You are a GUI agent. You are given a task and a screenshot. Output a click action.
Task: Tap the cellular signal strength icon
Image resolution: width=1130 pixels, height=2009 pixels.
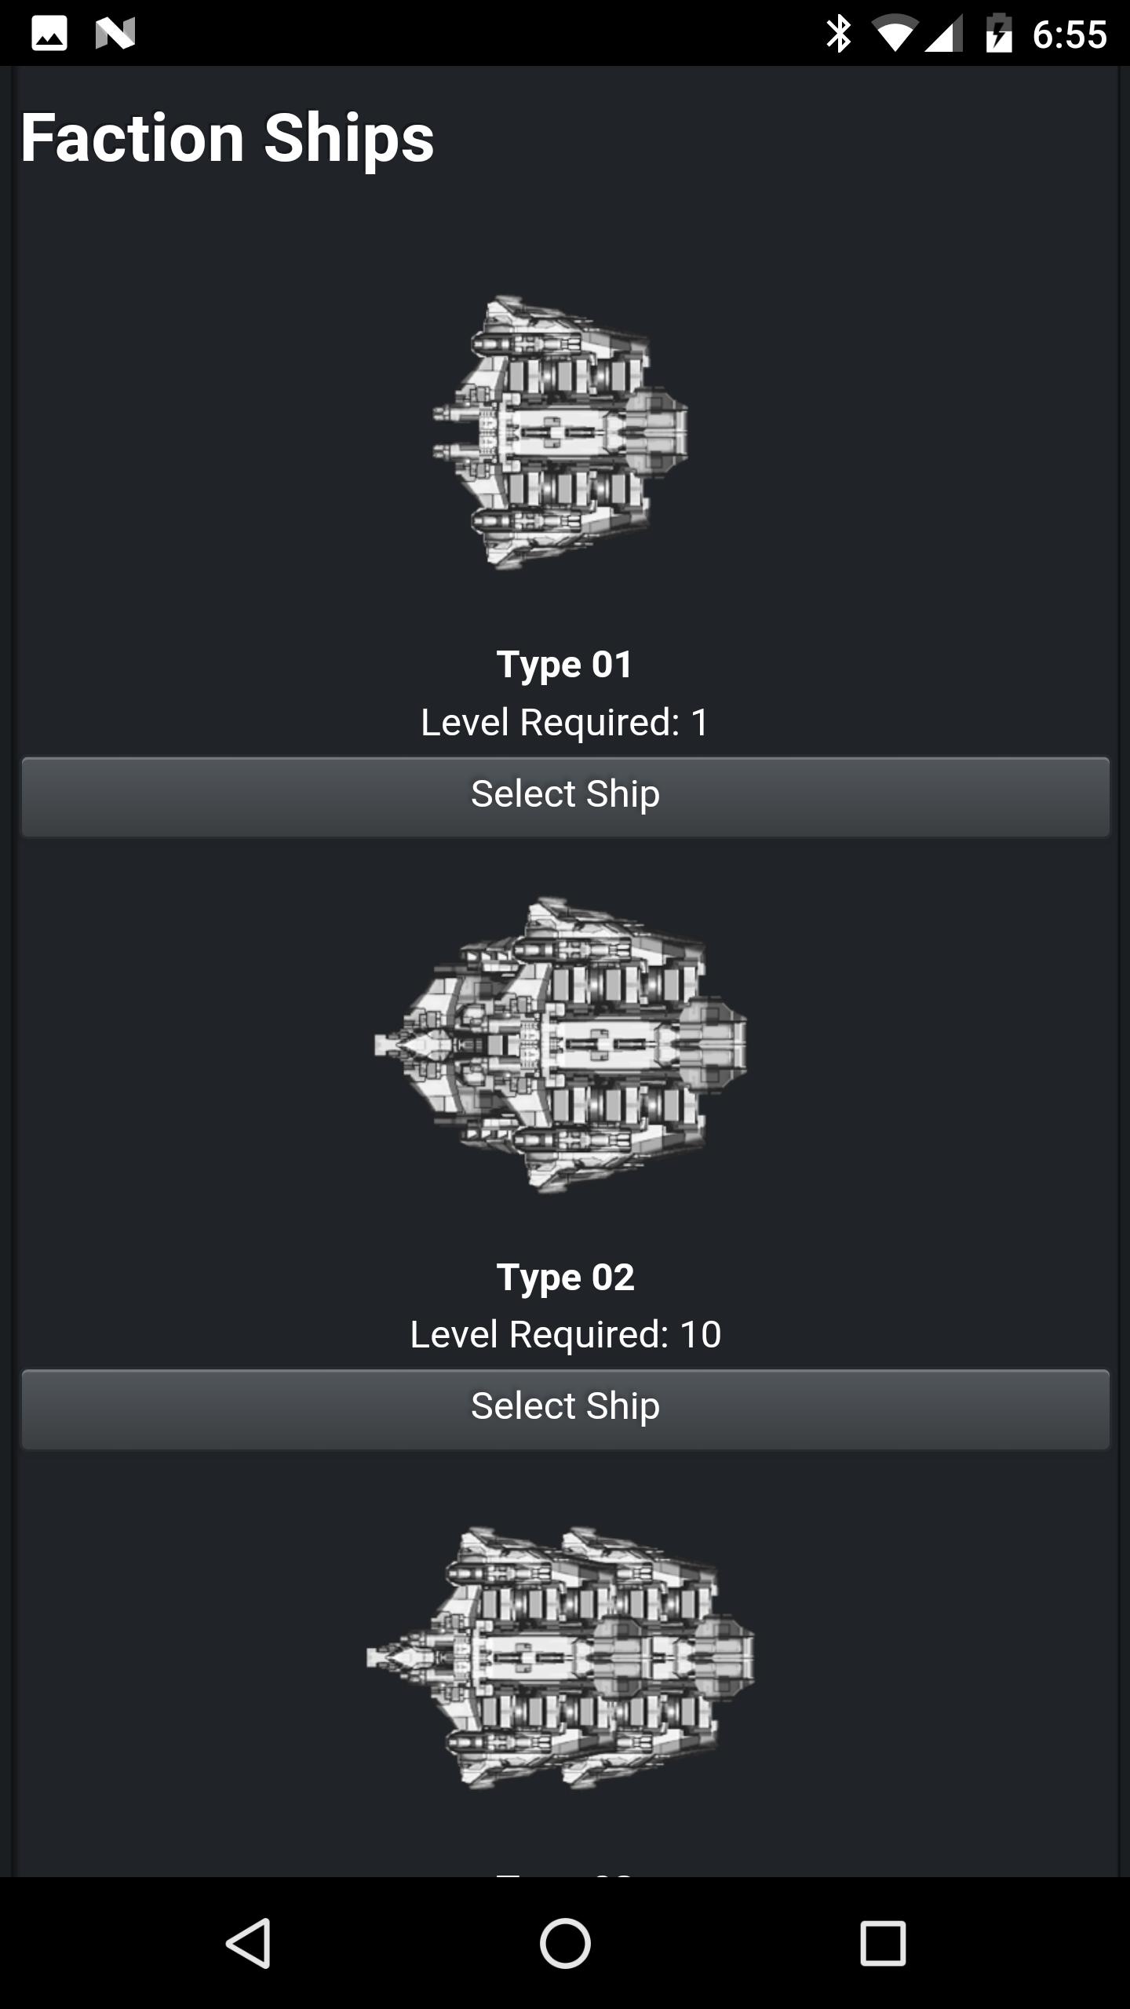(x=943, y=34)
